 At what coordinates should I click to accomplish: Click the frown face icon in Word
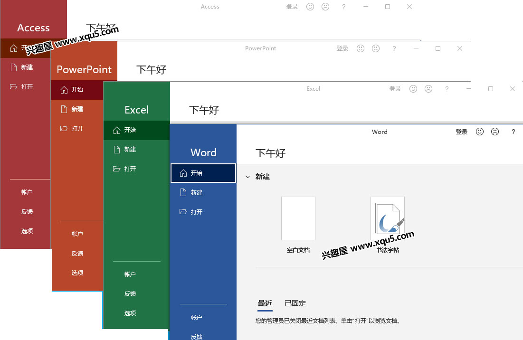point(495,132)
